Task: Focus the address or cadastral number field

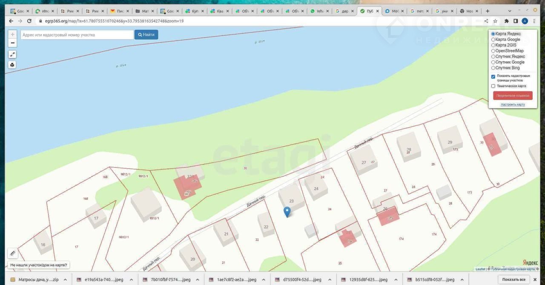Action: (x=77, y=35)
